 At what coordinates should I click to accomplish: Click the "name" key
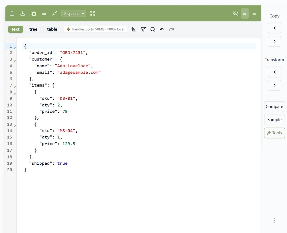[42, 66]
